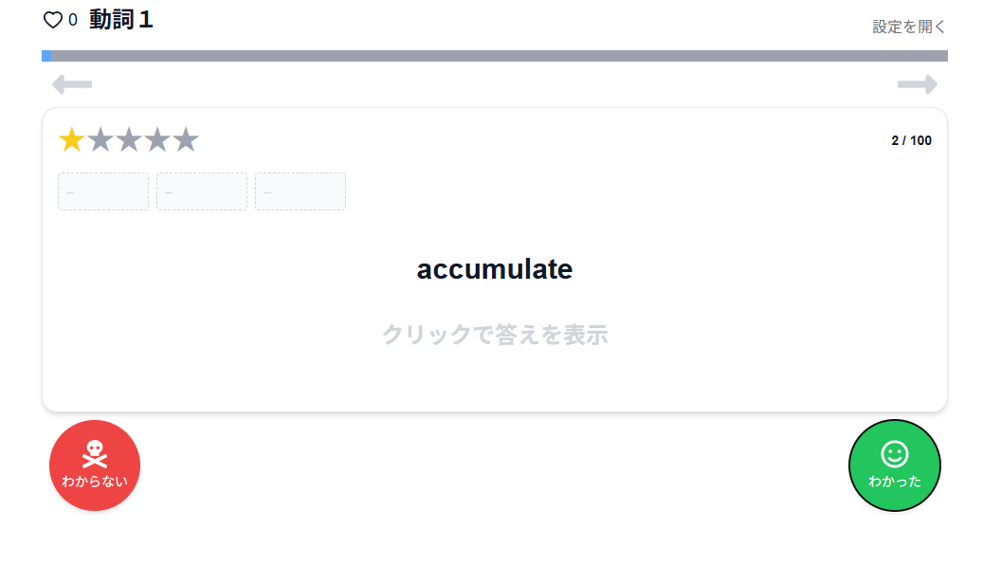
Task: Open settings via 設定を開く link
Action: pos(907,27)
